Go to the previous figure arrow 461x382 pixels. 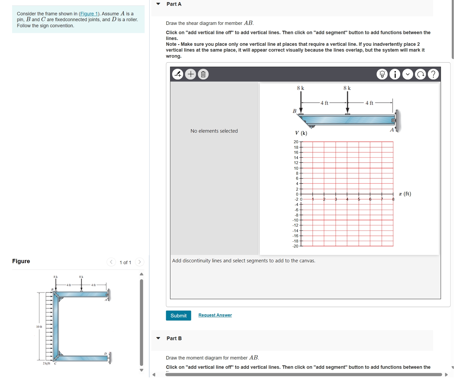pos(111,262)
